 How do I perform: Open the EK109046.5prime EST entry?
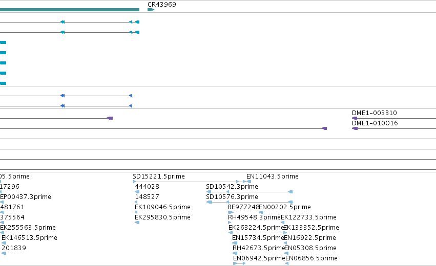point(162,207)
